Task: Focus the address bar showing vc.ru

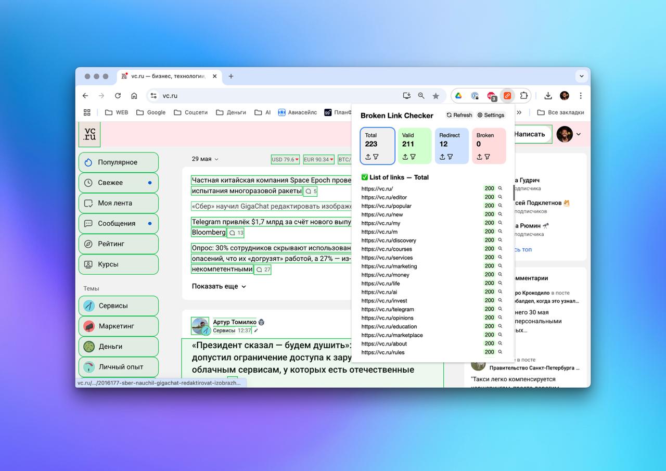Action: click(x=276, y=96)
